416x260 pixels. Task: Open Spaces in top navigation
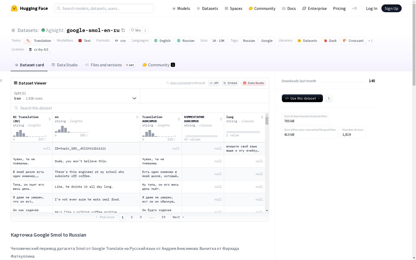point(233,8)
